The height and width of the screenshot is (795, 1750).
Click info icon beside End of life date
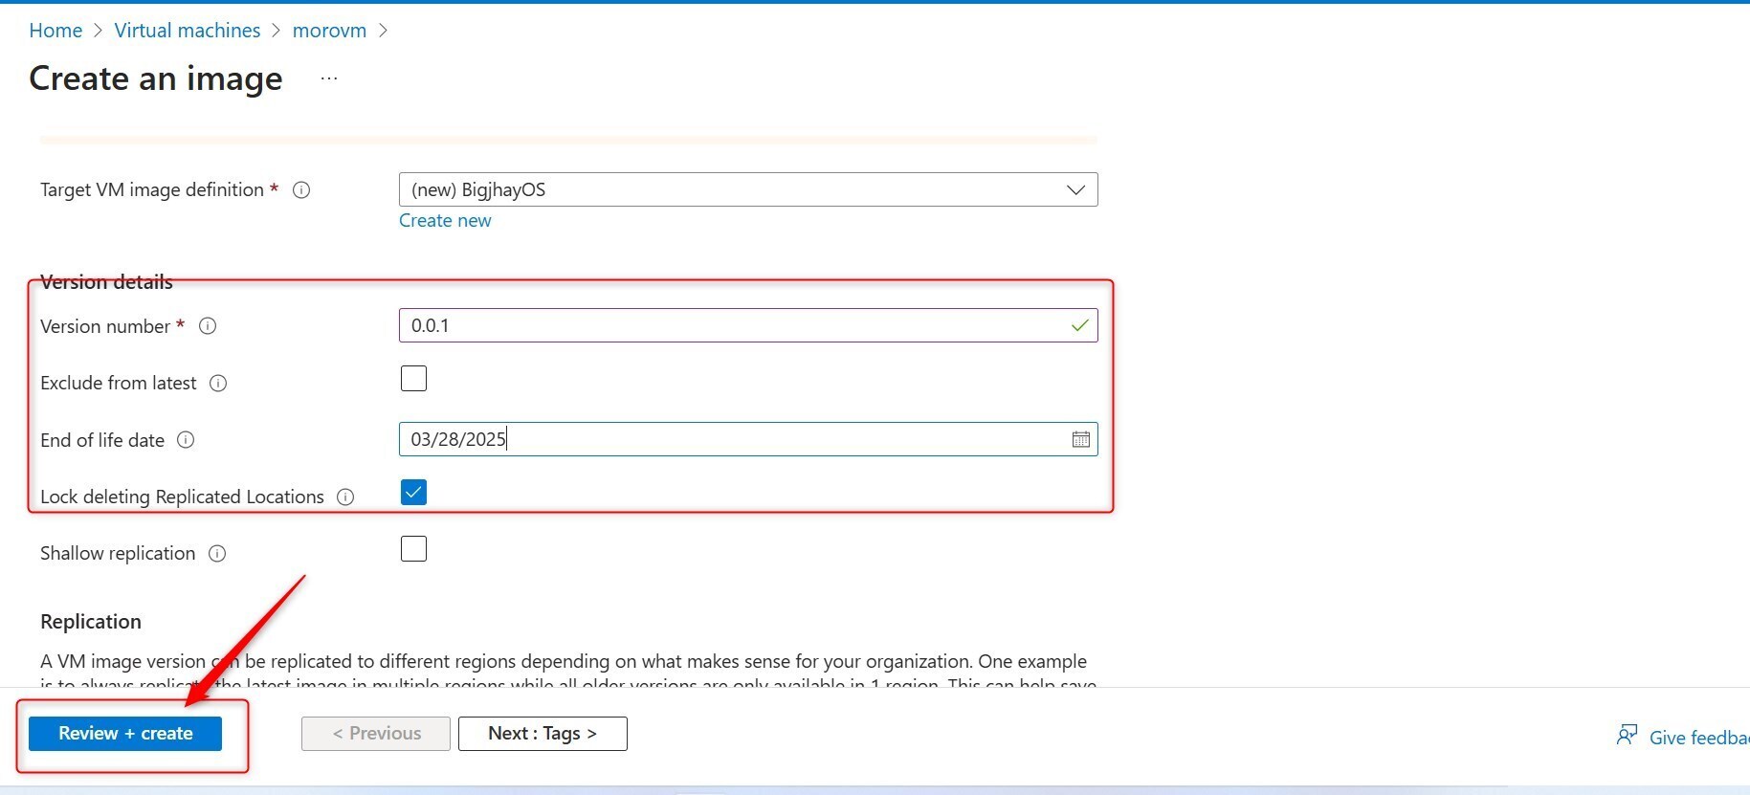pos(186,440)
